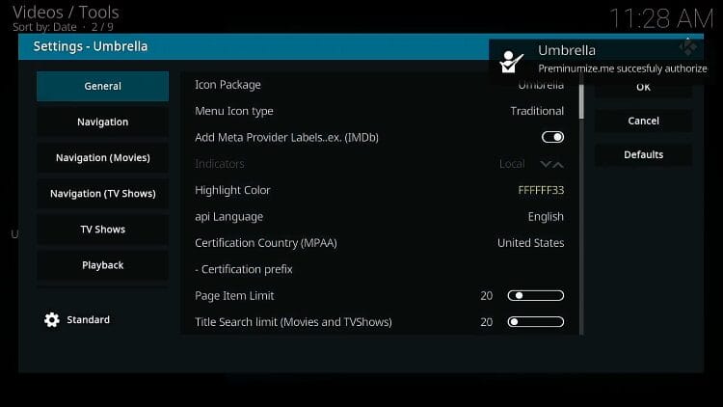Image resolution: width=723 pixels, height=407 pixels.
Task: Open the Icon Package selector
Action: (379, 85)
